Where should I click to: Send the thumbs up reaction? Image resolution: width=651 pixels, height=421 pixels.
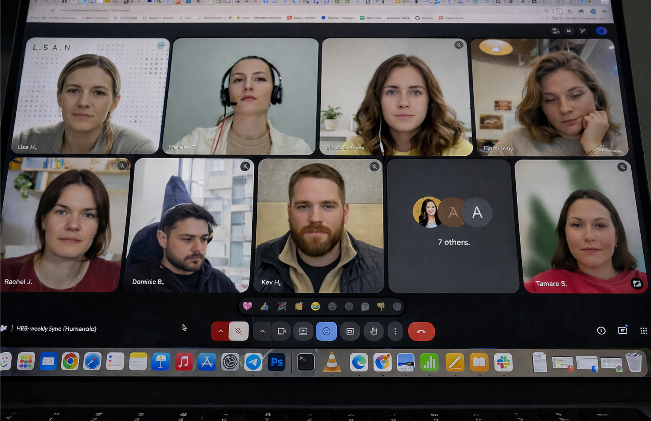[264, 306]
